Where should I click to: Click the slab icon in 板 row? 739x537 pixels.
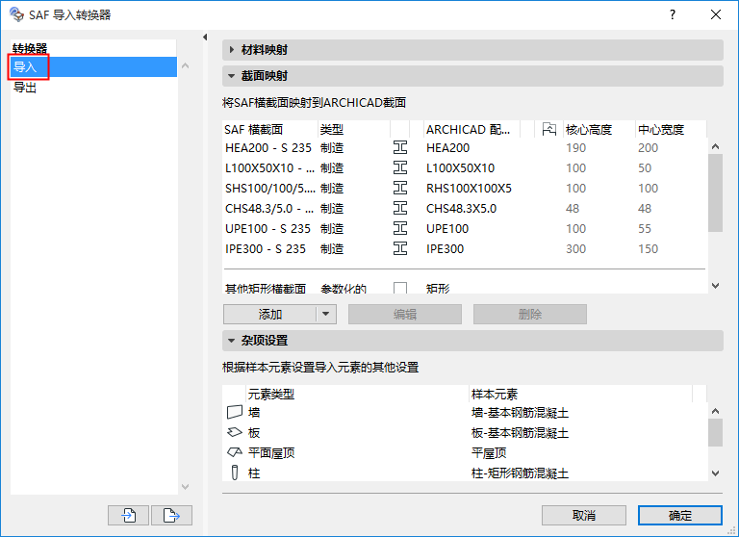[x=235, y=432]
